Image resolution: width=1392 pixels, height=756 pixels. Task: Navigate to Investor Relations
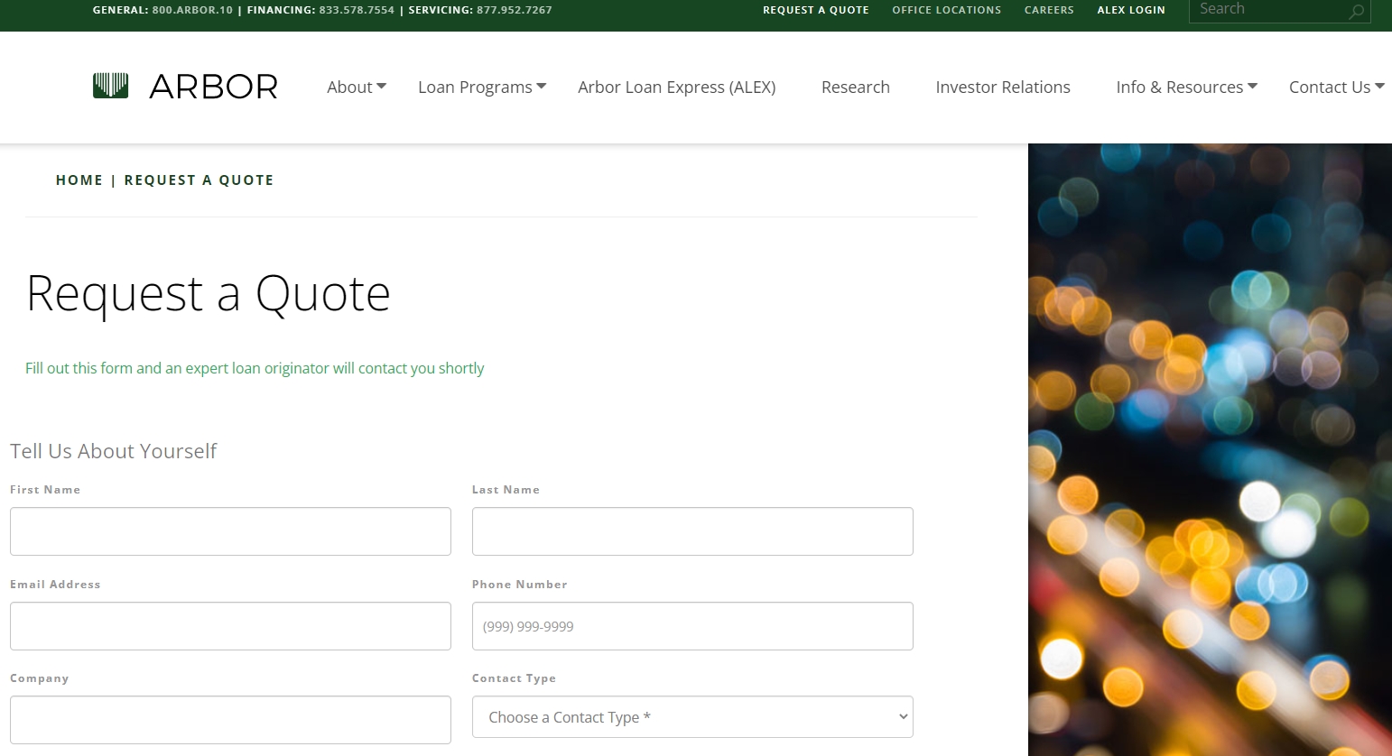coord(1002,88)
